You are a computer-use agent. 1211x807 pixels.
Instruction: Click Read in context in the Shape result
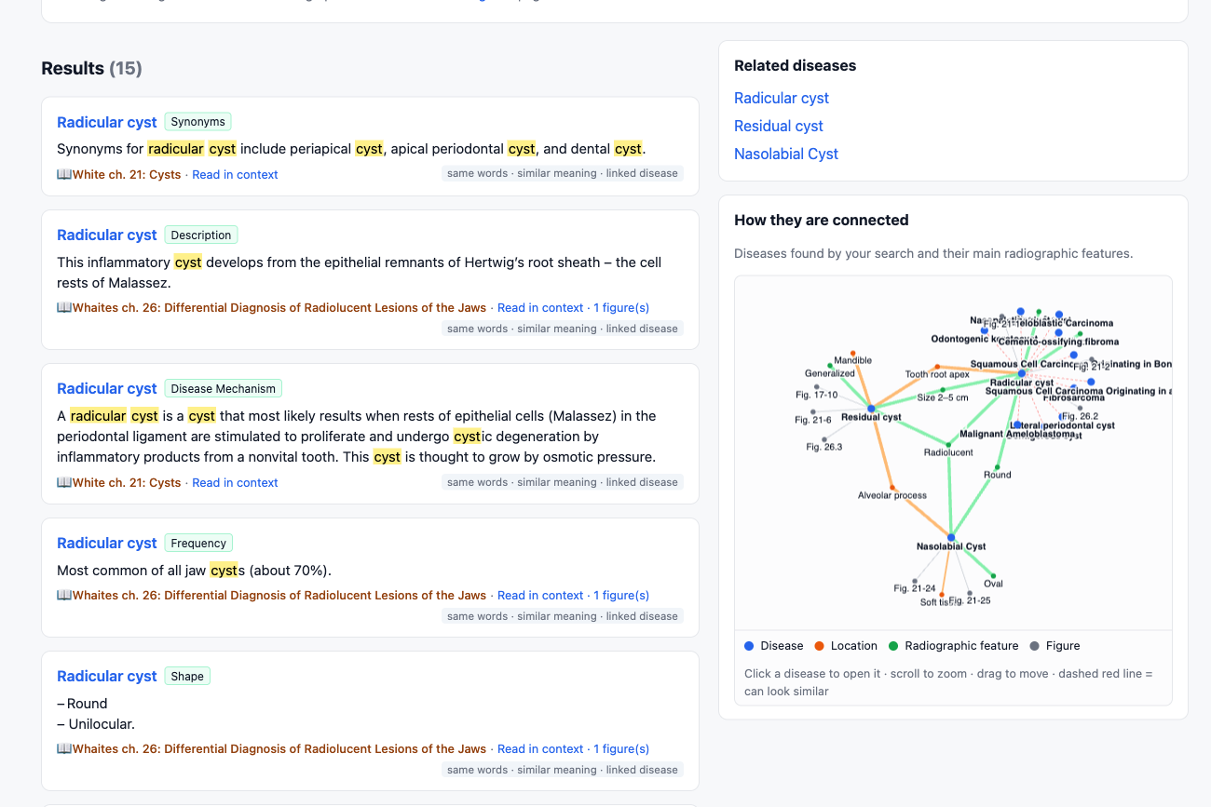click(540, 748)
